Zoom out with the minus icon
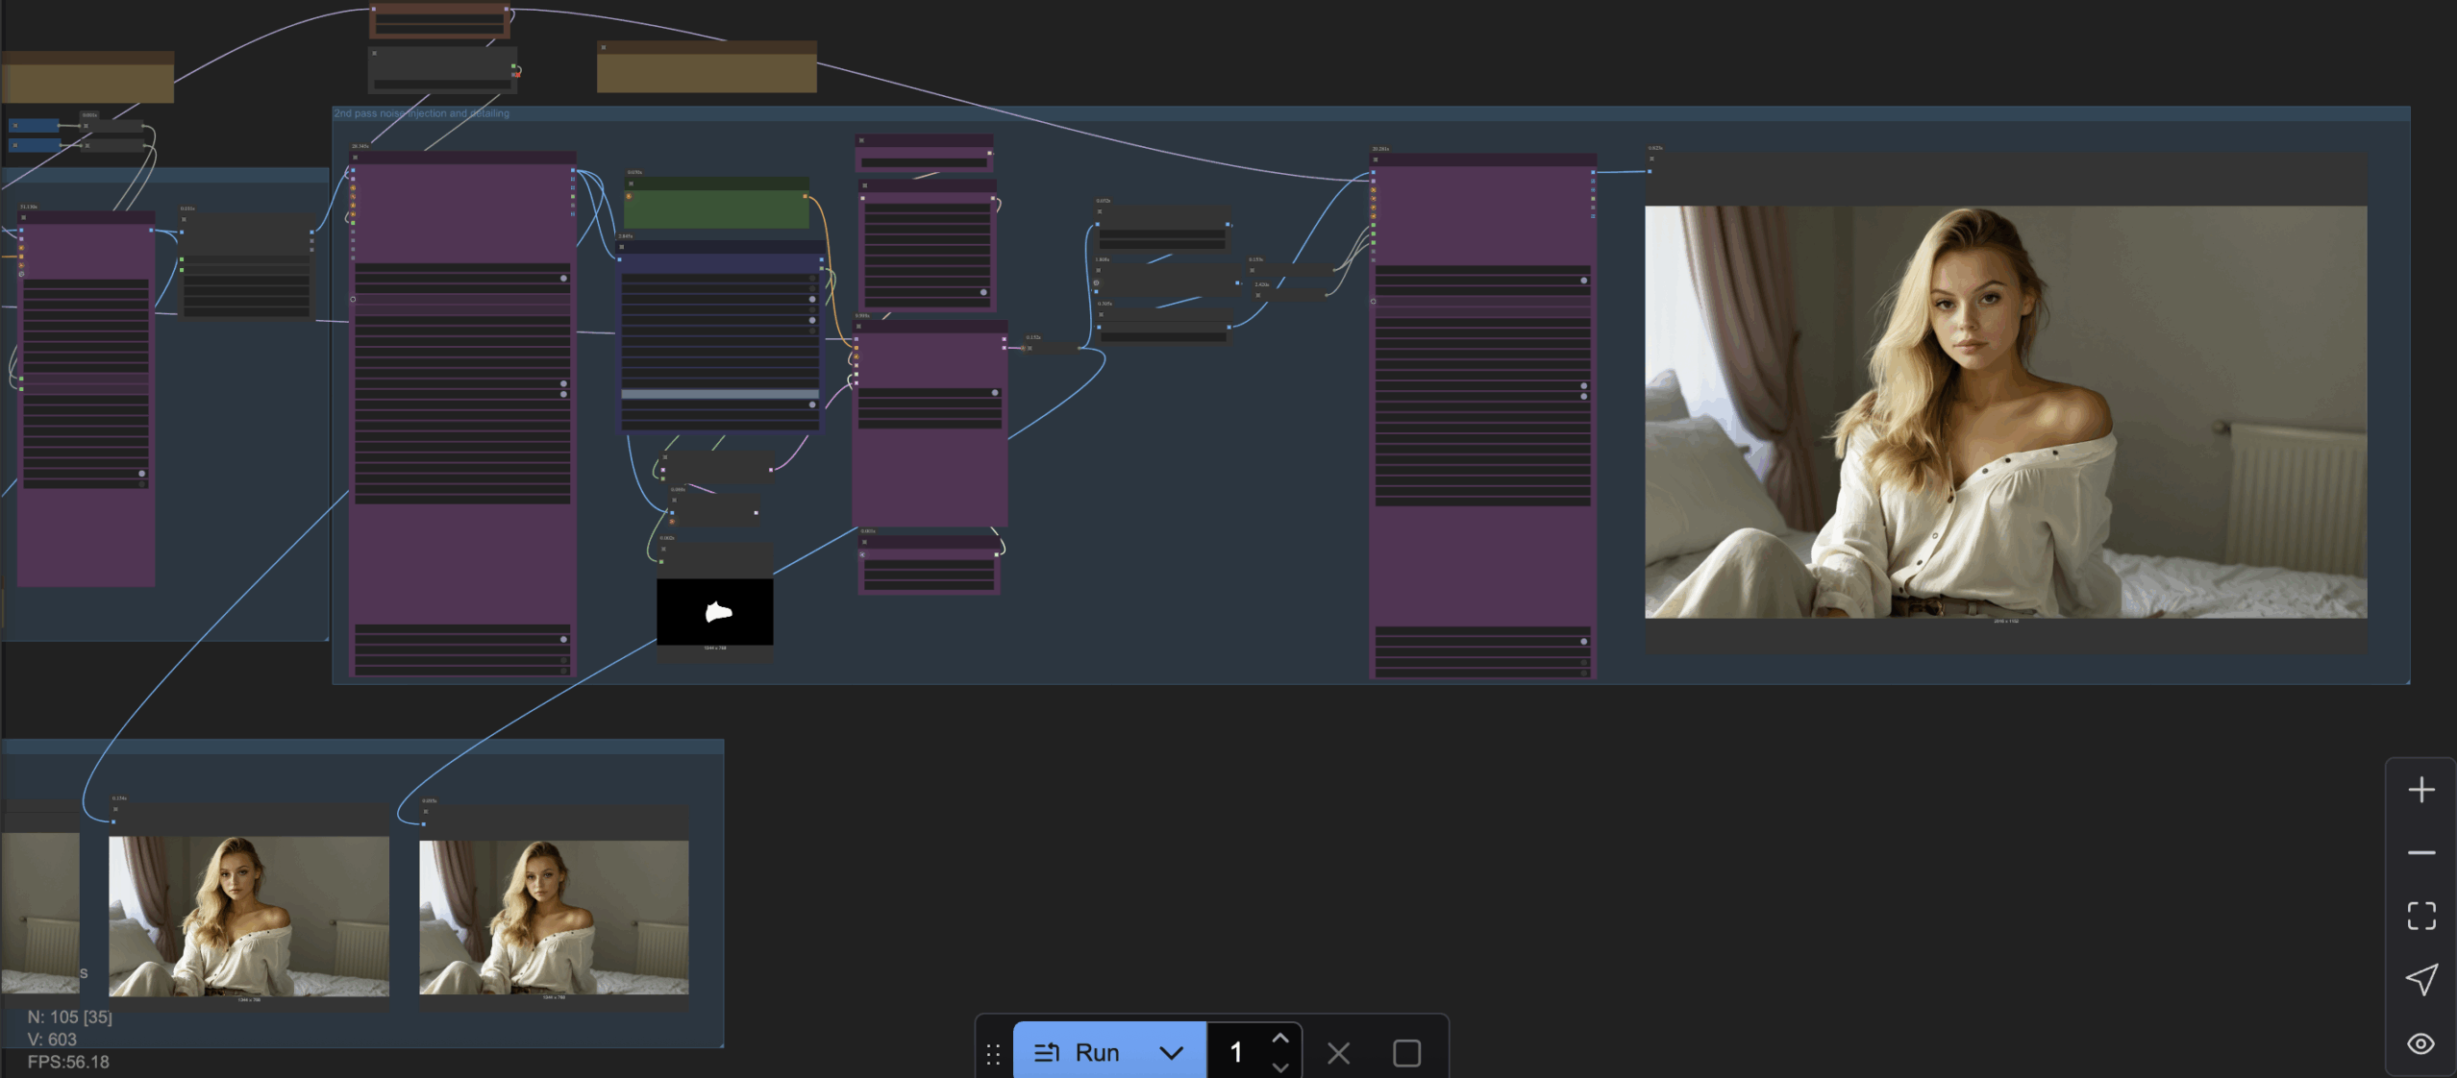 tap(2420, 852)
